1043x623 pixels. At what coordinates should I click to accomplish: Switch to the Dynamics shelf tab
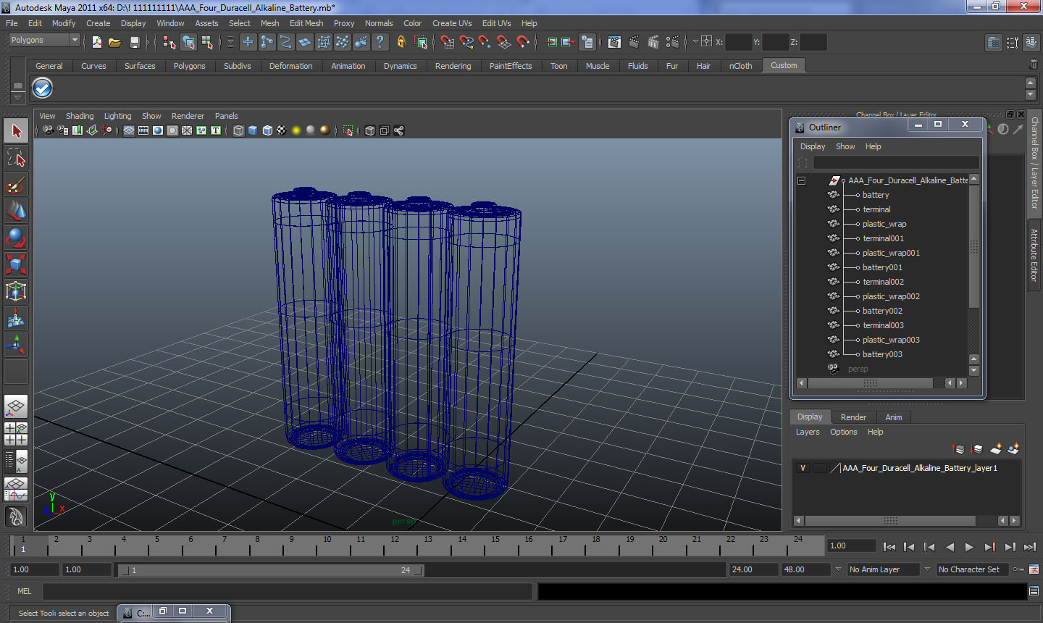401,66
